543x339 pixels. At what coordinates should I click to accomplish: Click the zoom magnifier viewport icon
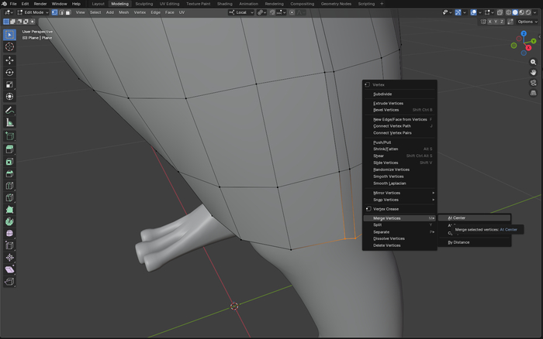(533, 62)
